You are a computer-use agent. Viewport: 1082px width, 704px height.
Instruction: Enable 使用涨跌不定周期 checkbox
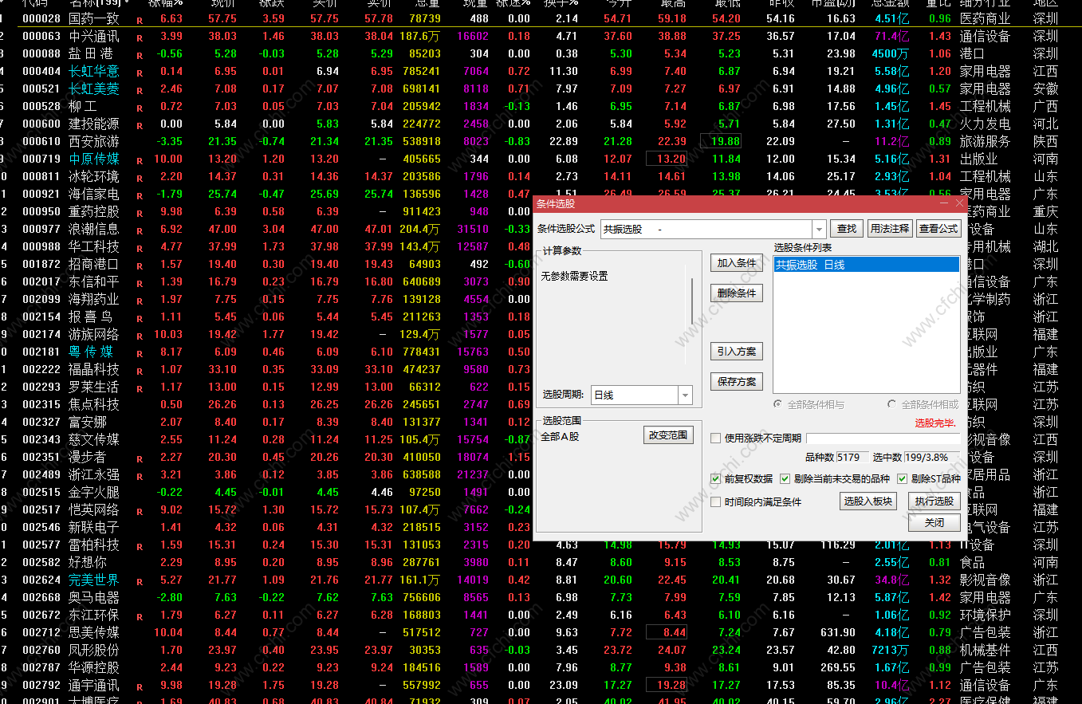(x=716, y=438)
